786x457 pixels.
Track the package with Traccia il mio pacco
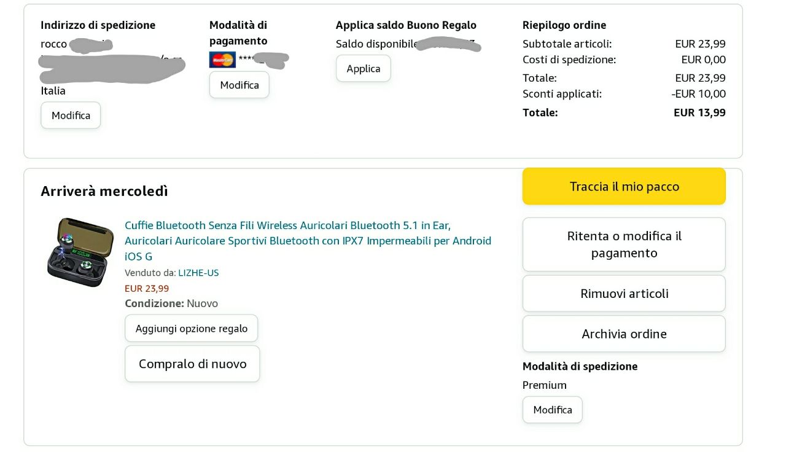(x=624, y=186)
